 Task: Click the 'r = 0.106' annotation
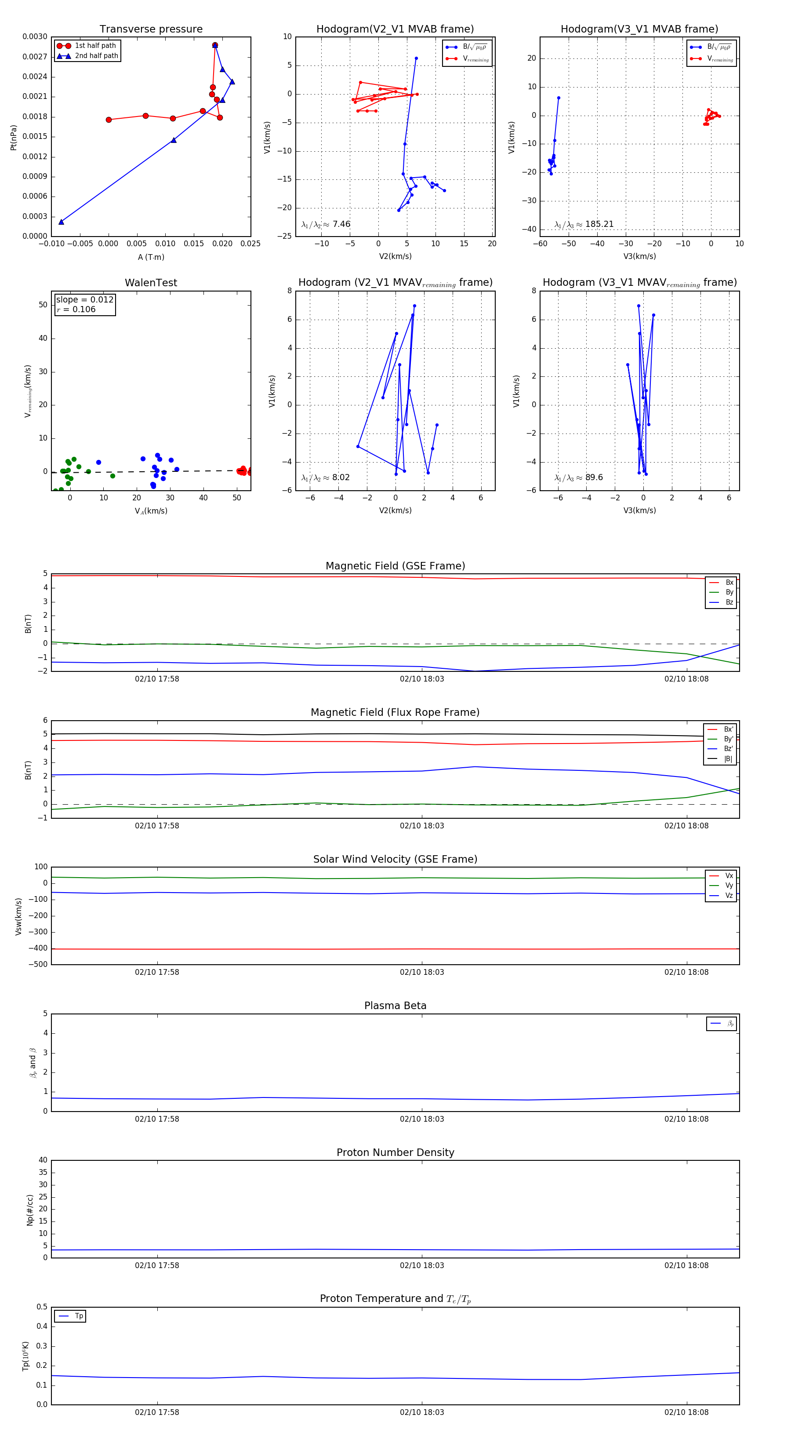(x=76, y=309)
